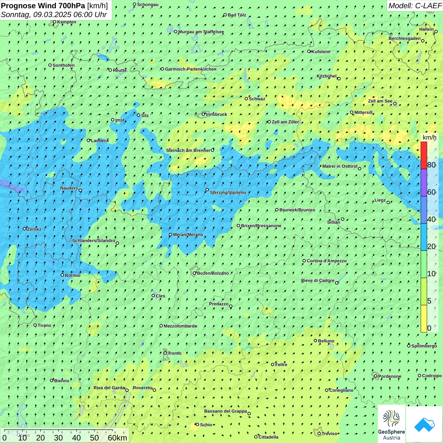This screenshot has width=443, height=443.
Task: Click the Bassano del Grappa label
Action: [226, 411]
